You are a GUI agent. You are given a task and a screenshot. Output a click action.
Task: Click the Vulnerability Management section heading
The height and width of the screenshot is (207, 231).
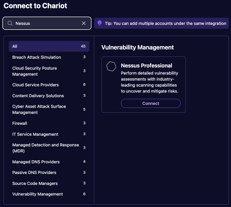pyautogui.click(x=138, y=47)
